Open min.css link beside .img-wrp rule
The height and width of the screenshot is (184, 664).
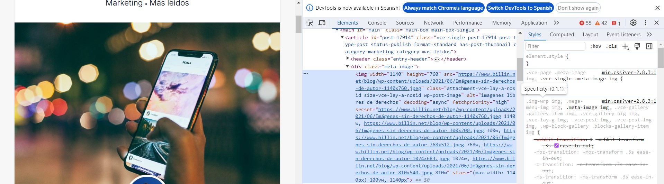click(629, 101)
